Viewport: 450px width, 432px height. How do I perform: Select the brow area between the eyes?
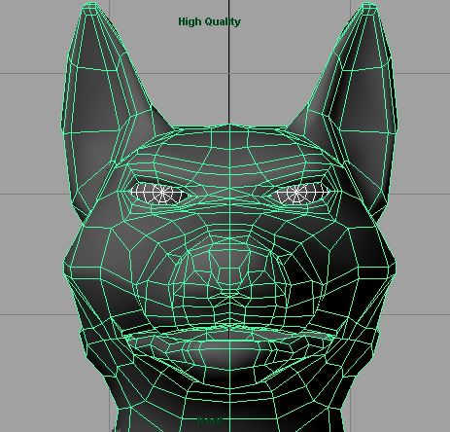[x=229, y=192]
